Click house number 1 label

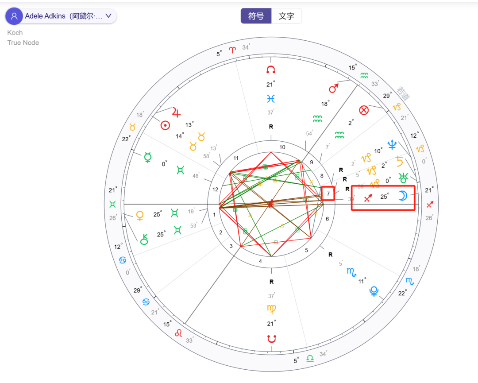(x=214, y=215)
